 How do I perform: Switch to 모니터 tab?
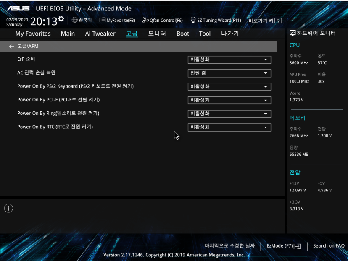157,34
